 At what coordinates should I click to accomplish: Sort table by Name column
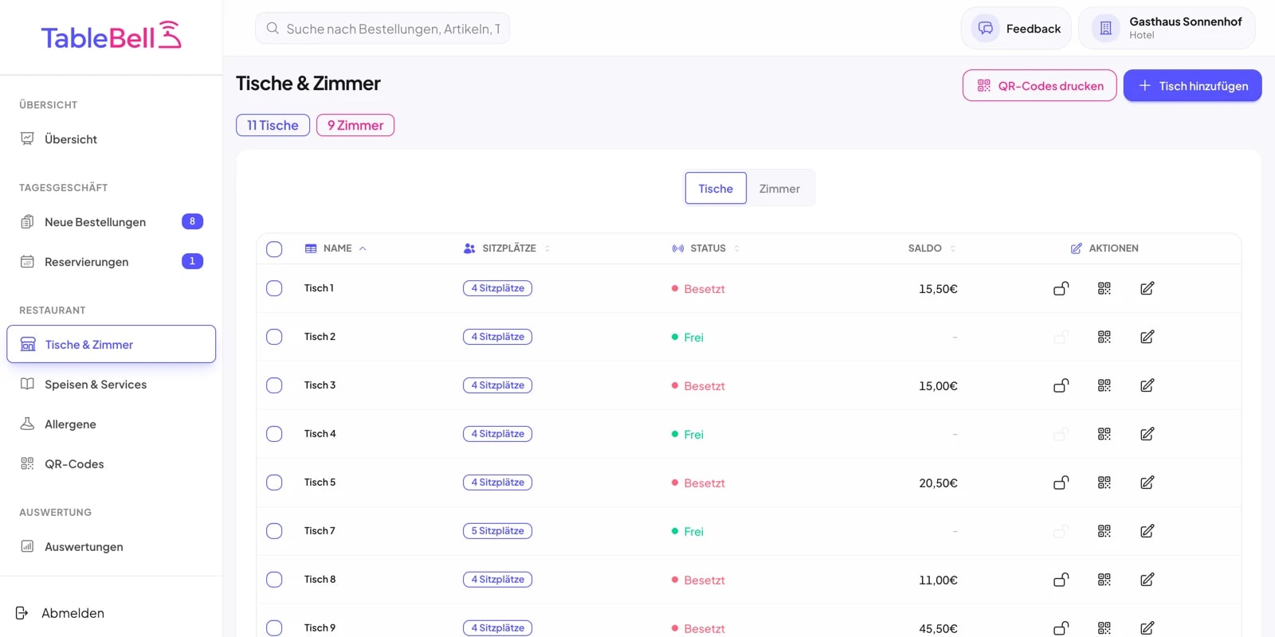336,248
